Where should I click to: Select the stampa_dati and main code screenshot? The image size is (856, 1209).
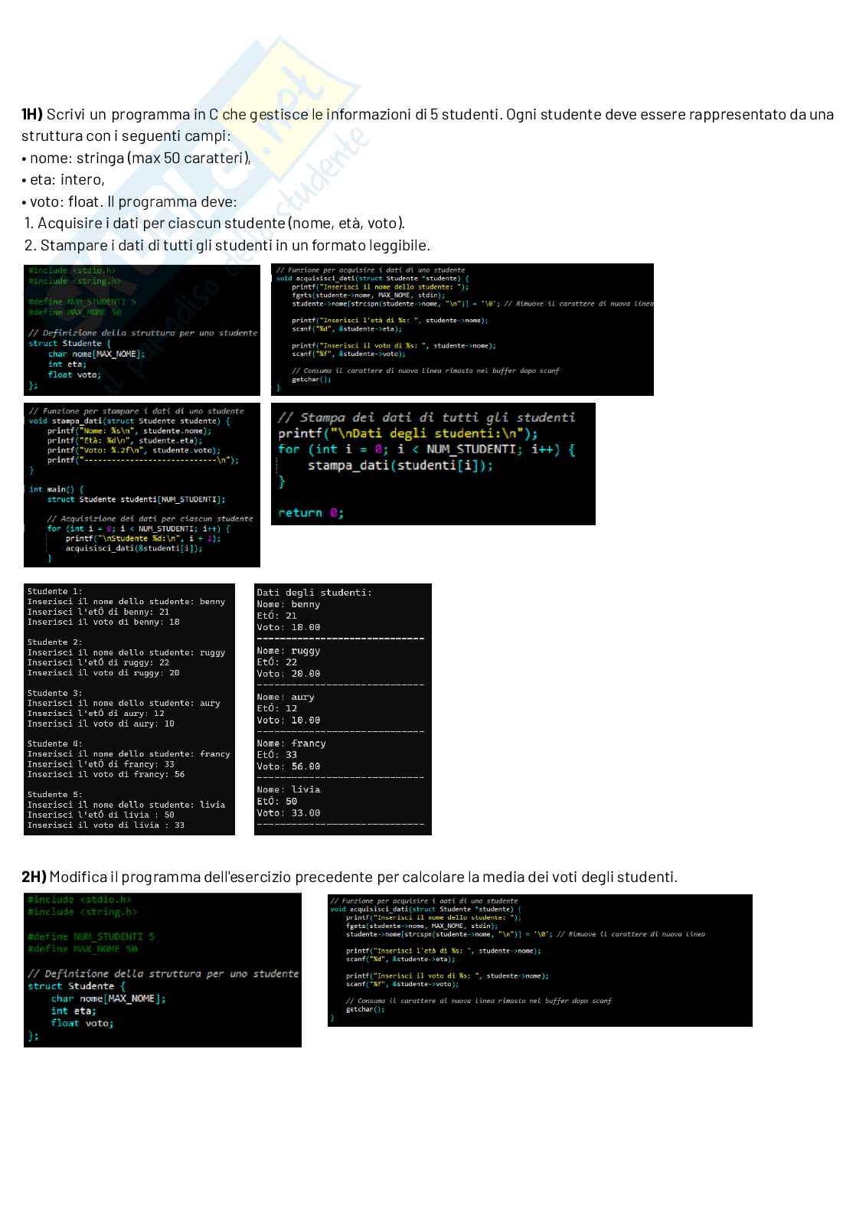tap(142, 485)
